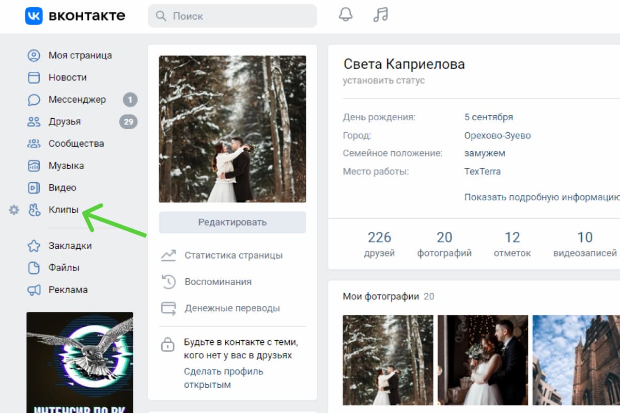Image resolution: width=620 pixels, height=413 pixels.
Task: Click the Реклама megaphone icon
Action: point(34,290)
